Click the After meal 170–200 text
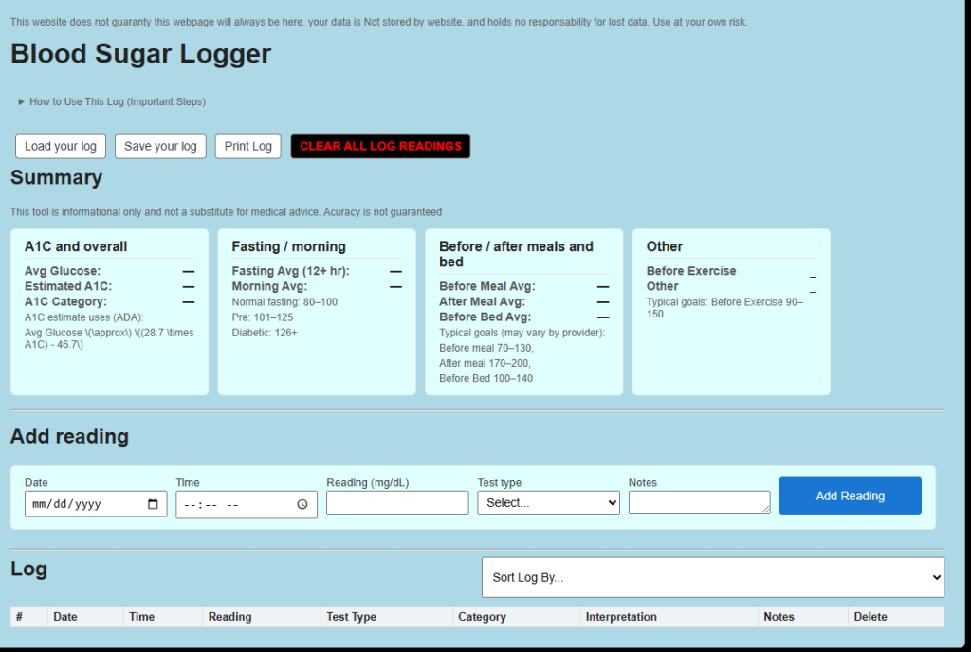Viewport: 971px width, 652px height. tap(485, 363)
